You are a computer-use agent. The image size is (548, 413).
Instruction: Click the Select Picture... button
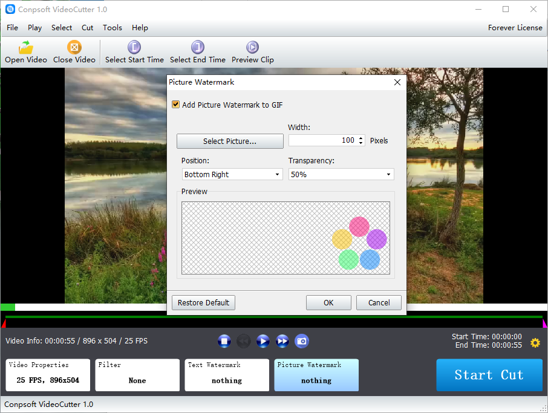point(230,141)
